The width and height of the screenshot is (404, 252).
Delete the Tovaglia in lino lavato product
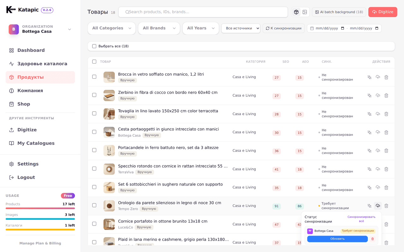[386, 114]
